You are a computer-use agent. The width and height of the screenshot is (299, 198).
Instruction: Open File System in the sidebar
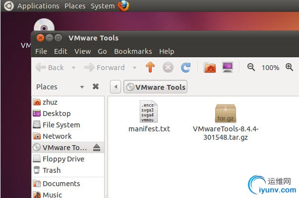[68, 125]
